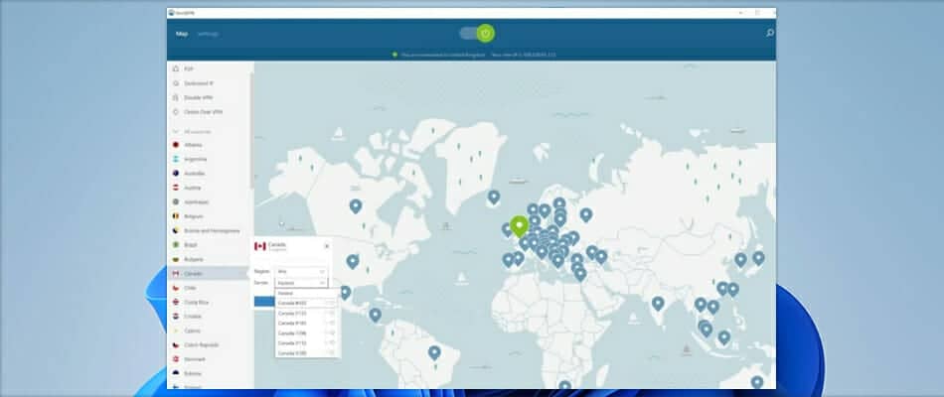Screen dimensions: 944x397
Task: Choose Bulgaria in the country list
Action: (x=210, y=259)
